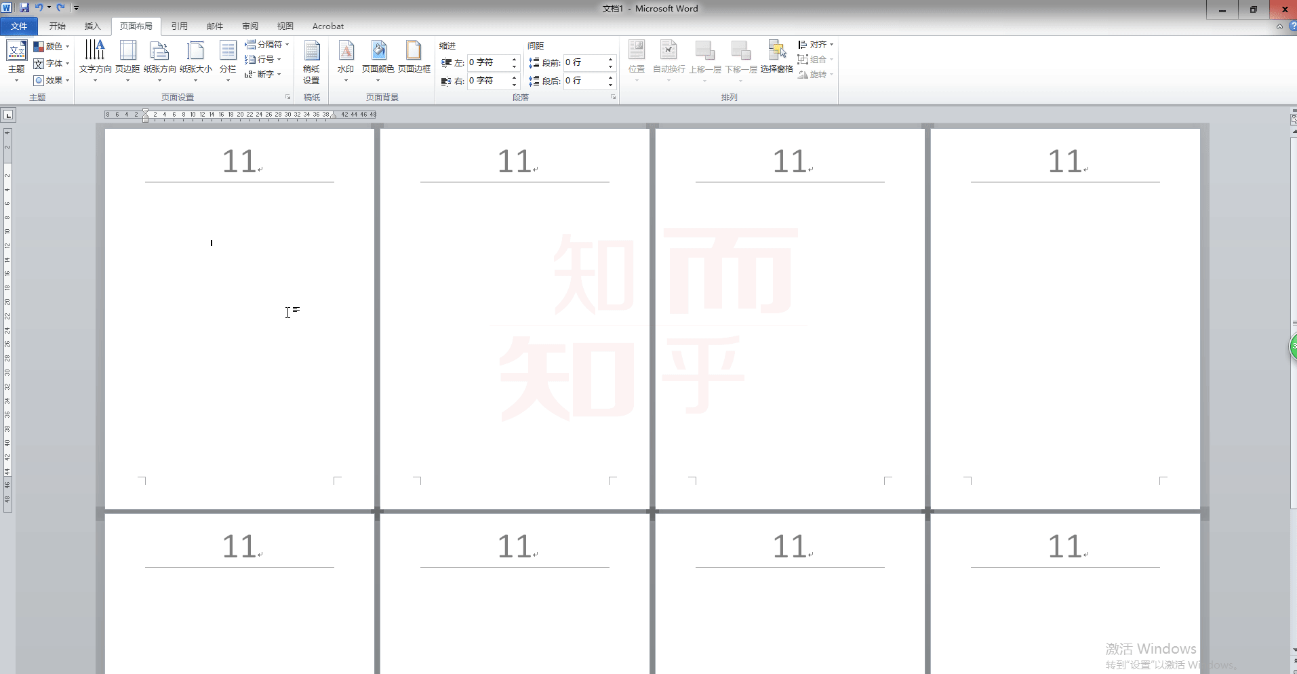Click Redo icon in quick access toolbar
The height and width of the screenshot is (674, 1297).
pos(61,7)
